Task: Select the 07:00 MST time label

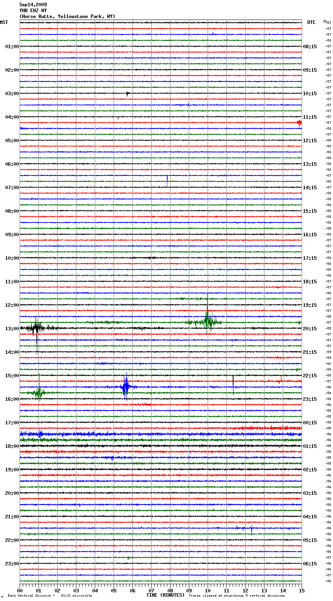Action: [x=12, y=188]
